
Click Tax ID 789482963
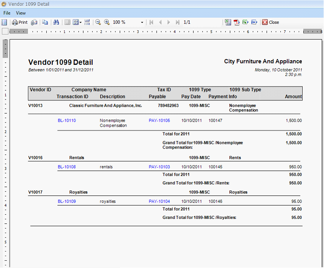(x=168, y=106)
